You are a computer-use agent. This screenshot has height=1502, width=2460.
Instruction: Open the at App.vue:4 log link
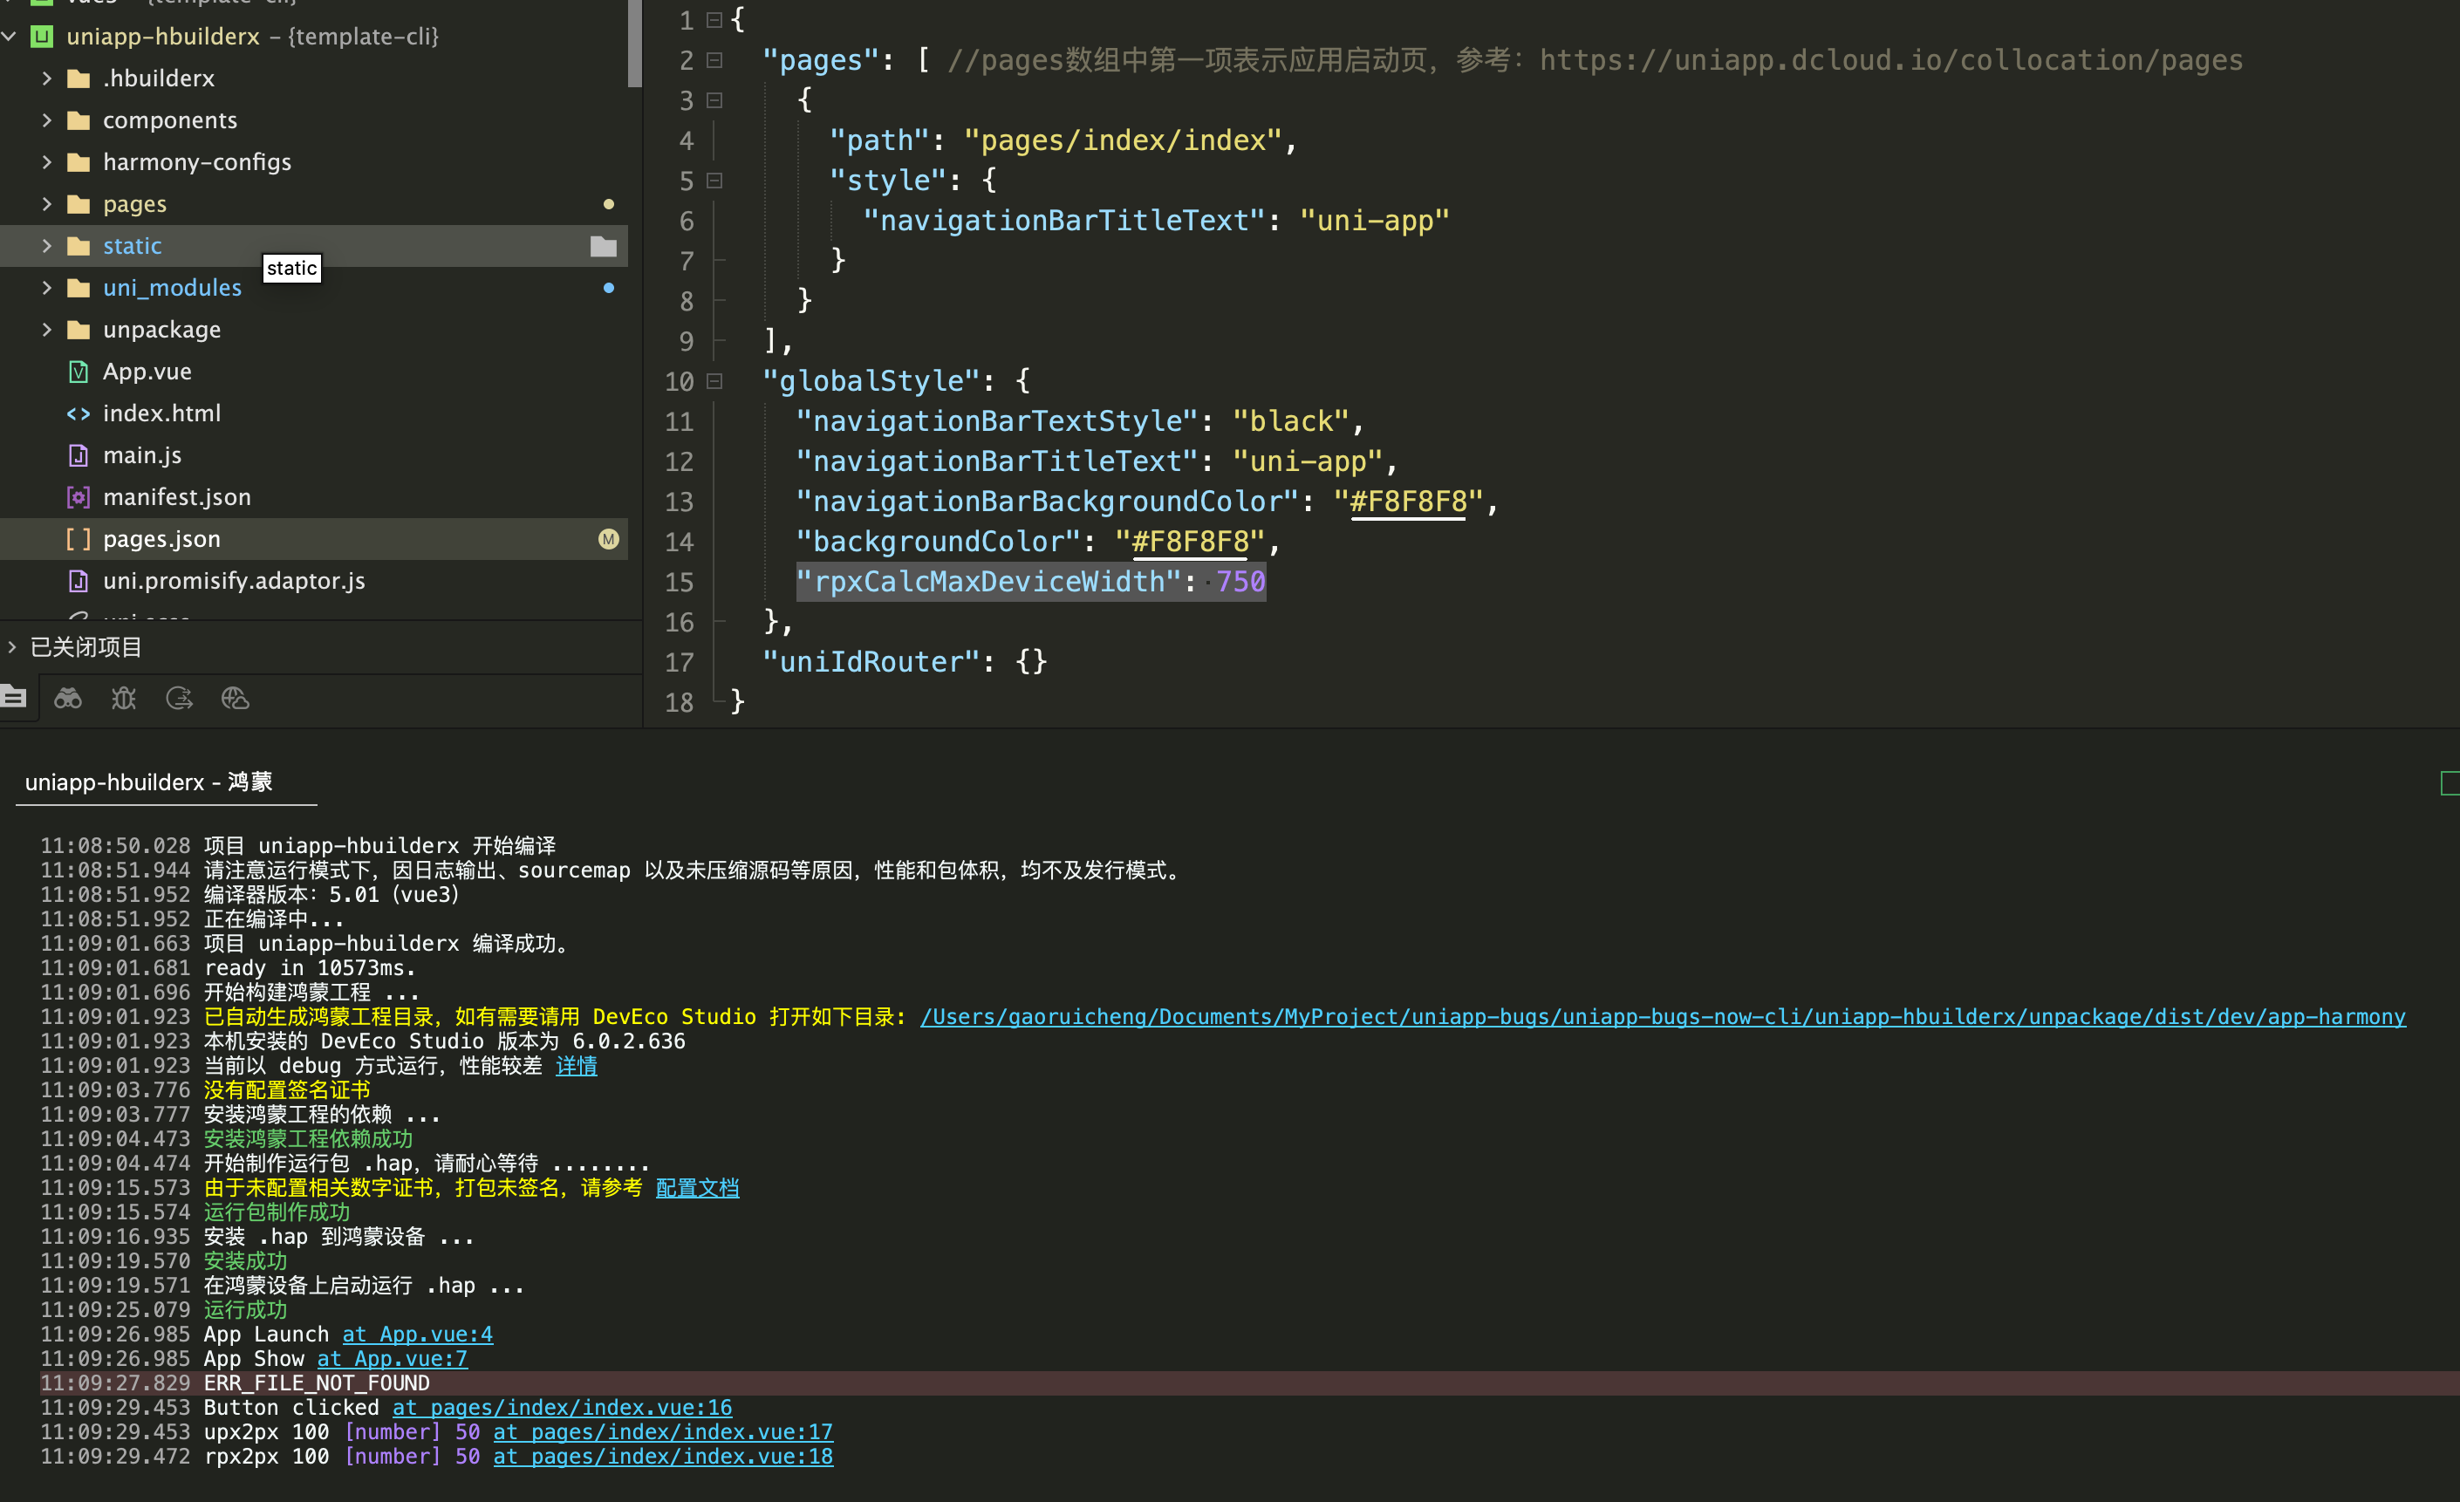click(417, 1335)
